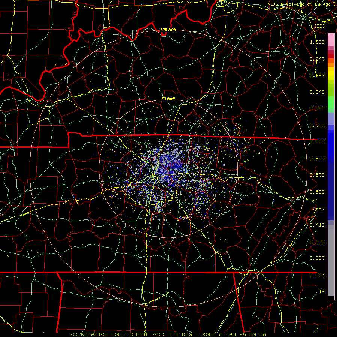
Task: Select the 0.840 legend value
Action: [x=317, y=92]
